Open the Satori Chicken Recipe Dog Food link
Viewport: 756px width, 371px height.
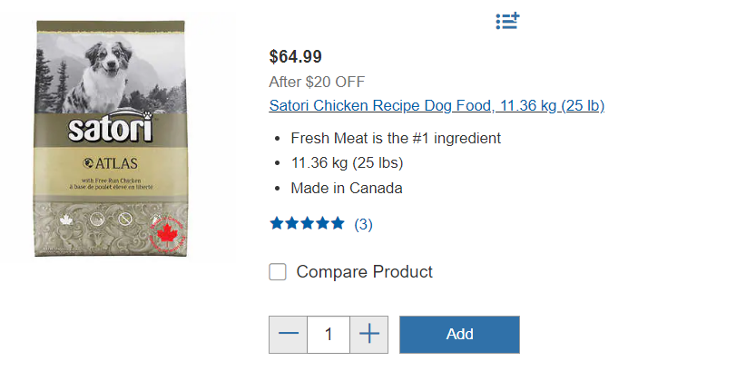[437, 105]
